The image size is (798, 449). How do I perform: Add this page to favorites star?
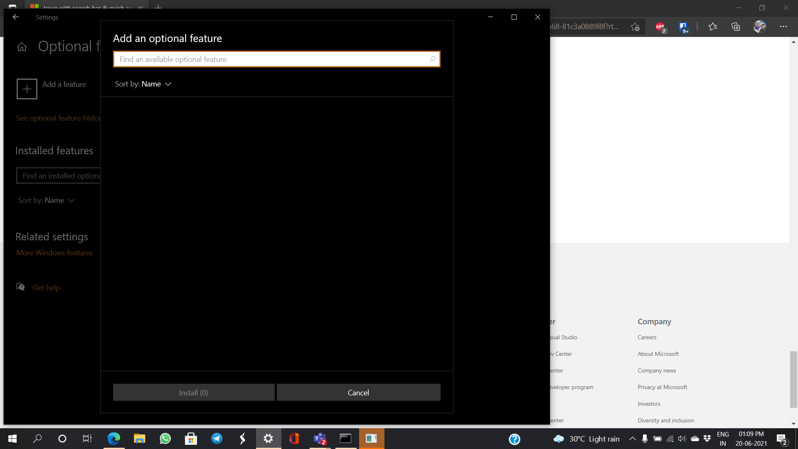pyautogui.click(x=635, y=27)
